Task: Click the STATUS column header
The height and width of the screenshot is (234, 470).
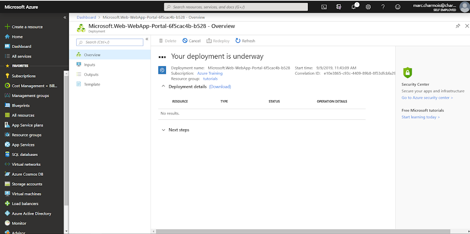Action: pyautogui.click(x=274, y=101)
